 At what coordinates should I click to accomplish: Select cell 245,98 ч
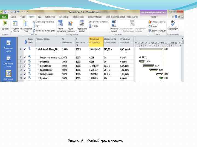(x=112, y=51)
